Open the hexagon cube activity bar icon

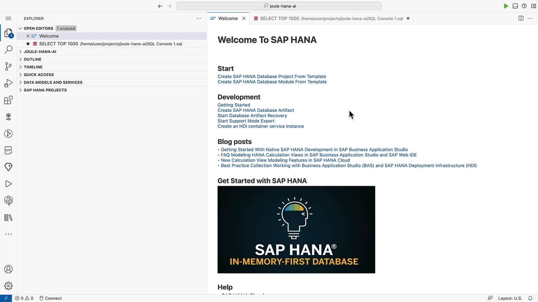click(8, 200)
